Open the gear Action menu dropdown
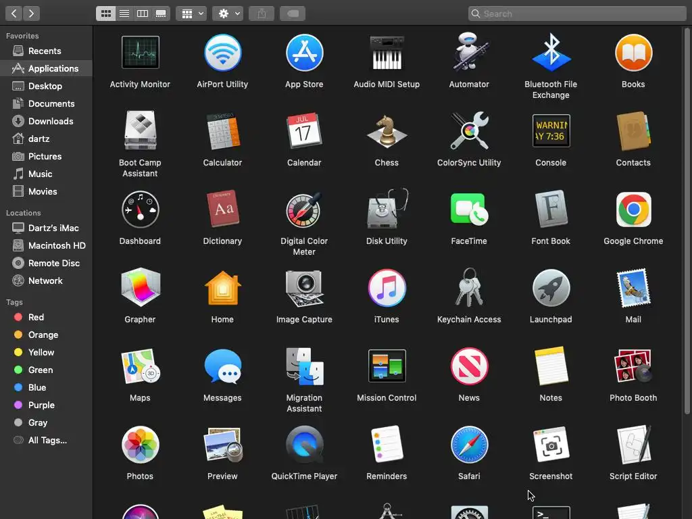 click(228, 14)
